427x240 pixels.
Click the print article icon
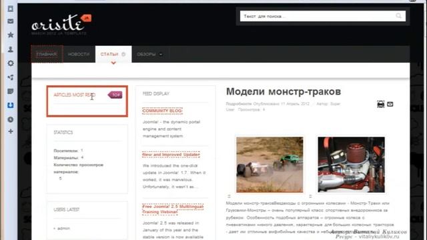coord(380,104)
